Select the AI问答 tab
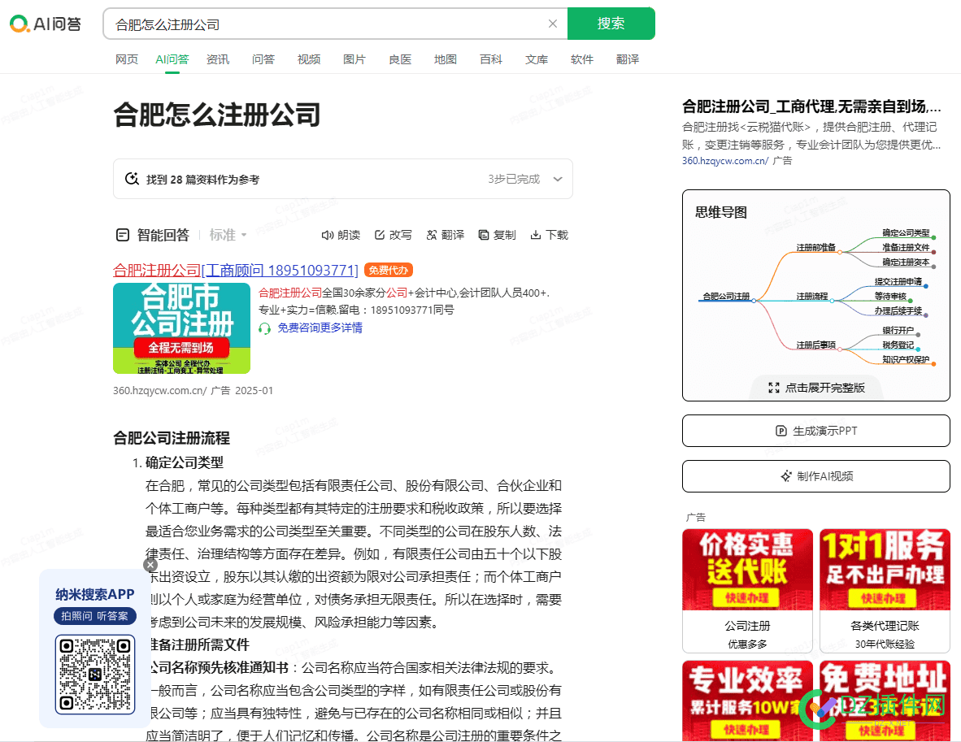 click(172, 59)
